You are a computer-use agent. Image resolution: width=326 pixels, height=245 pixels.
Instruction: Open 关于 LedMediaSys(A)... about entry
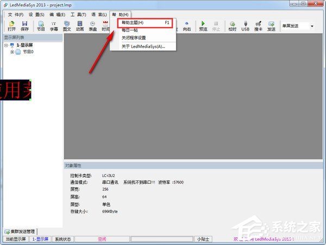pos(143,47)
